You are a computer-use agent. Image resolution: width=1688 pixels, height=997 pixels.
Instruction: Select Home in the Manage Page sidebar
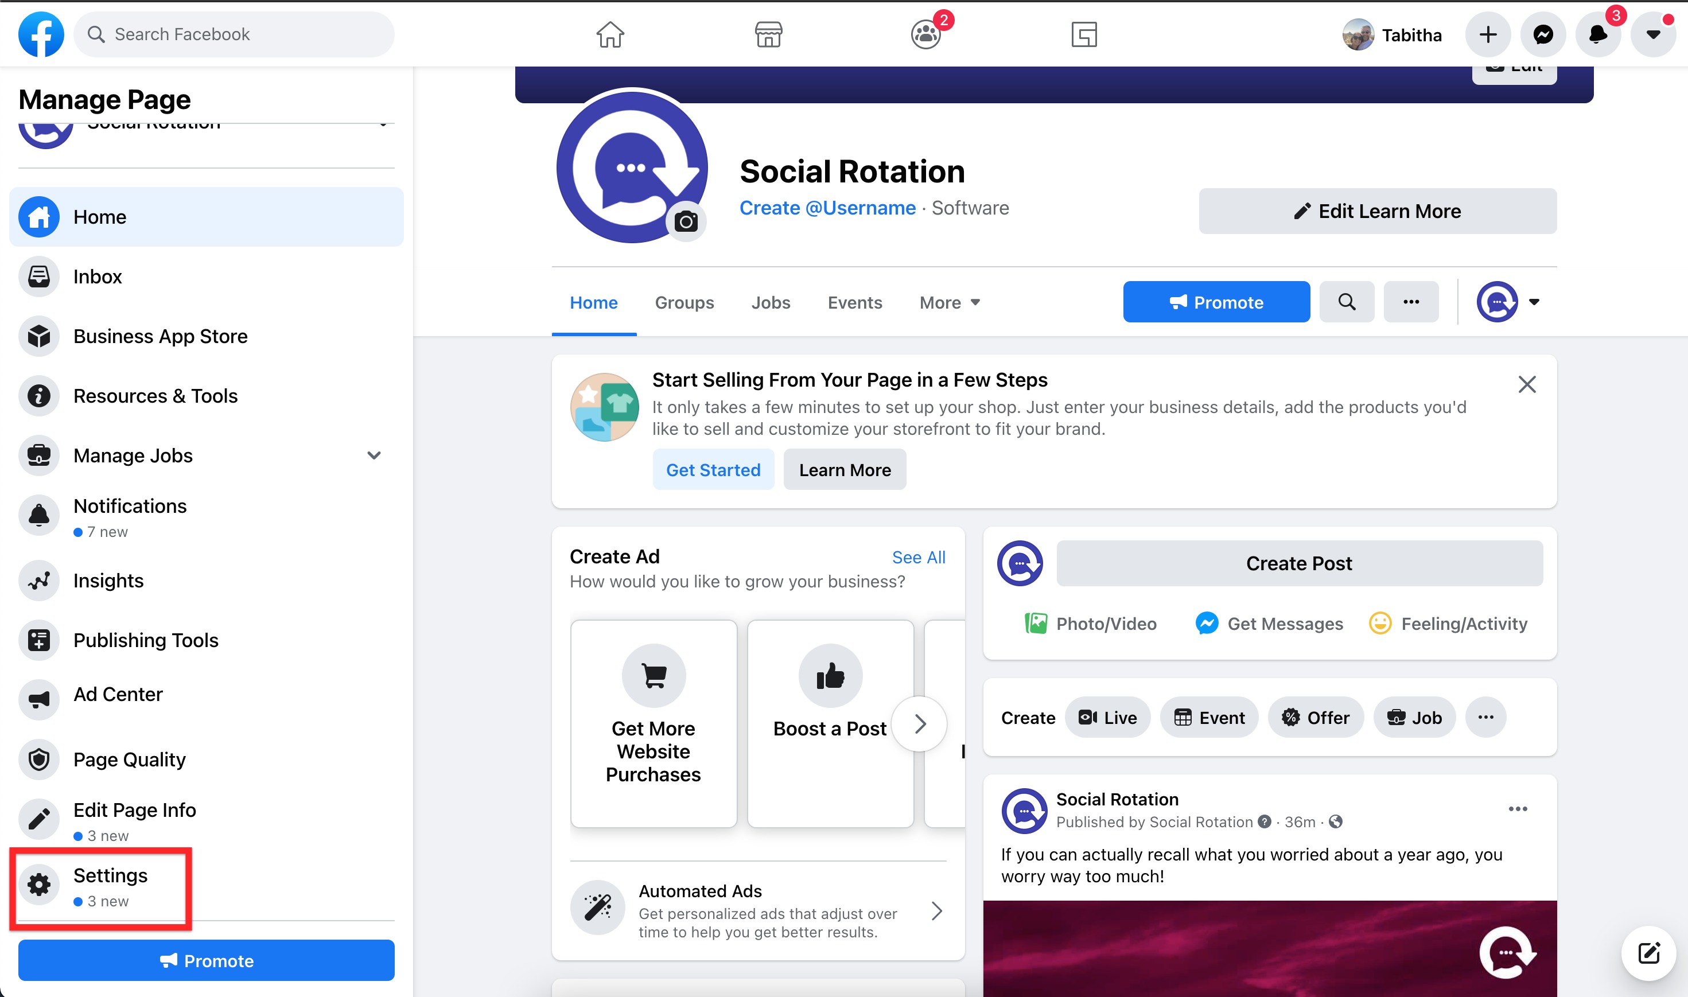(x=207, y=217)
